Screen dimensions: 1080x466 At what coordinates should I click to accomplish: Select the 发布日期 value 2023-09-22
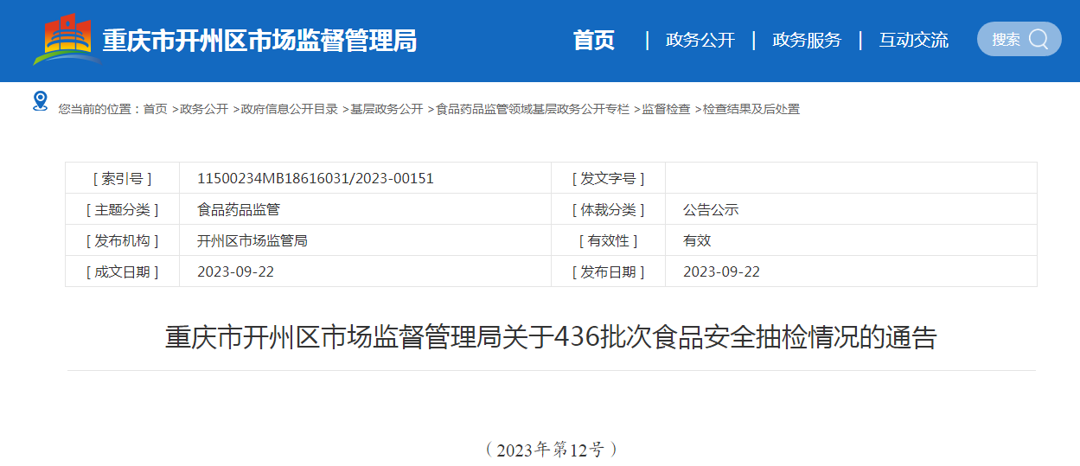coord(721,271)
